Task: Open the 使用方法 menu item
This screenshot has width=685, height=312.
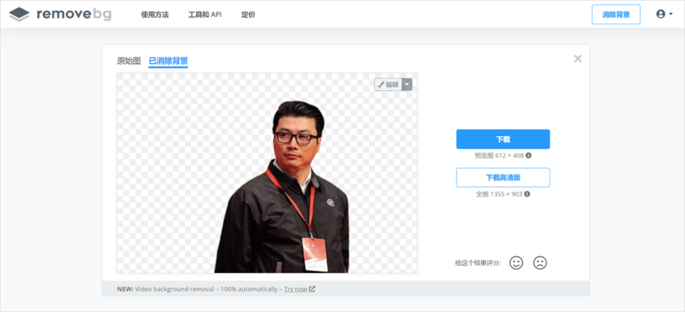Action: point(155,15)
